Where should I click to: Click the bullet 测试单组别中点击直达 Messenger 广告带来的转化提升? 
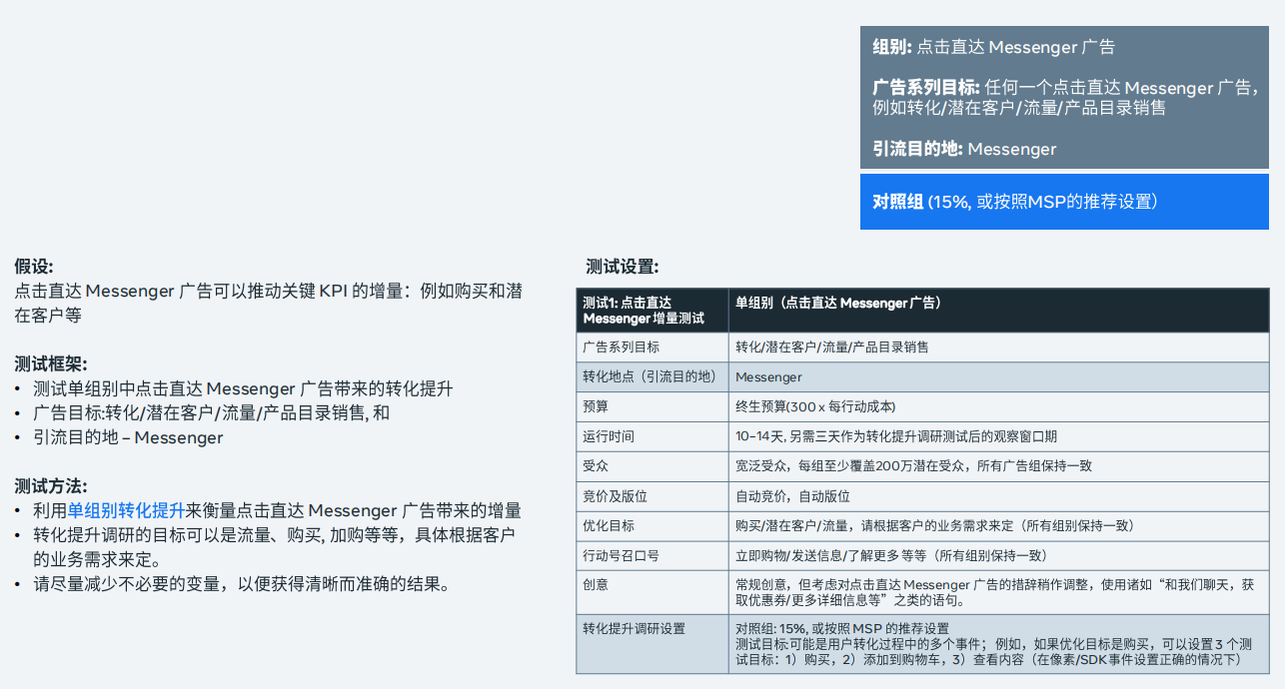tap(243, 388)
